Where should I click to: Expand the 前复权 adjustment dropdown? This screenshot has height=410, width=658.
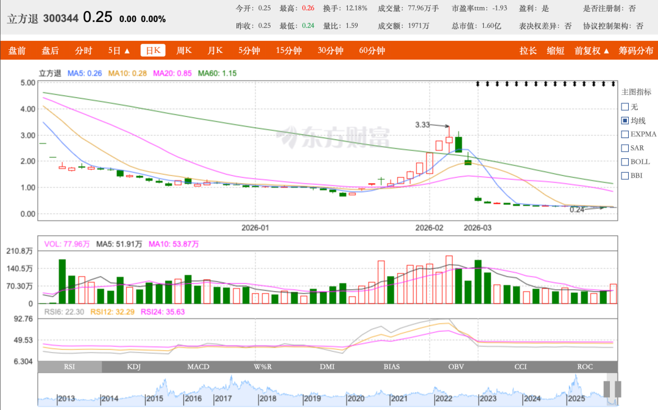pyautogui.click(x=592, y=51)
